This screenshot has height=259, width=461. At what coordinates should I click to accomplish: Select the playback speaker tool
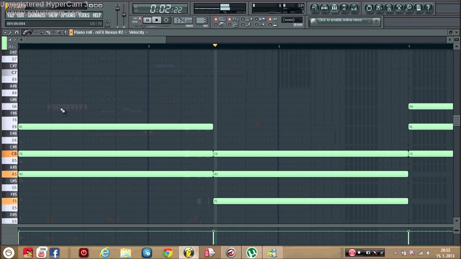point(65,32)
